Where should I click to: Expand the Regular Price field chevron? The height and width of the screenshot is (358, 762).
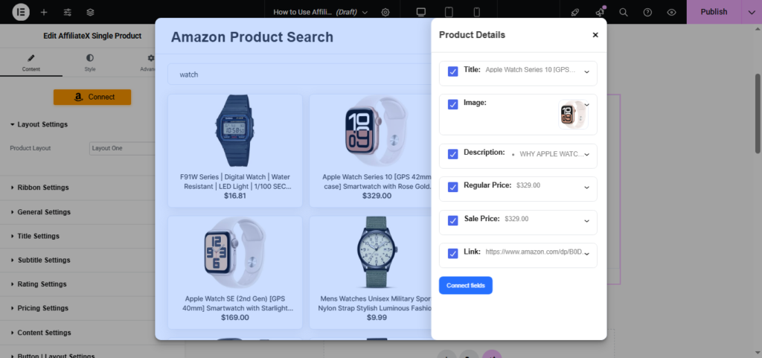coord(586,188)
